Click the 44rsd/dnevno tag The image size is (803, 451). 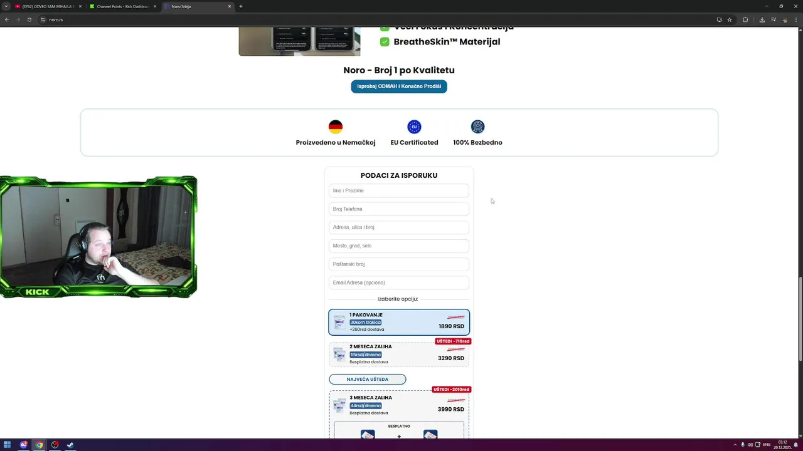point(365,406)
